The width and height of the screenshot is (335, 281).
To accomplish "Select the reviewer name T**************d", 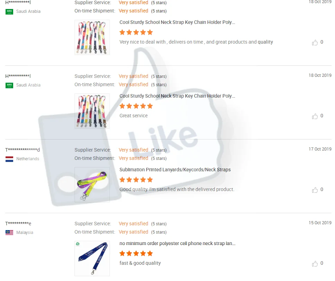I will click(x=23, y=150).
